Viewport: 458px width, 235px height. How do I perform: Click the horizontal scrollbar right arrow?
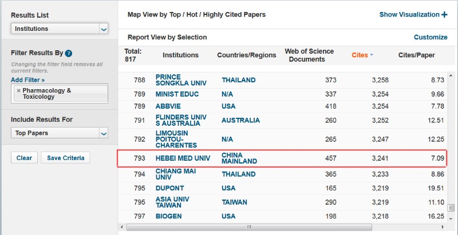443,227
